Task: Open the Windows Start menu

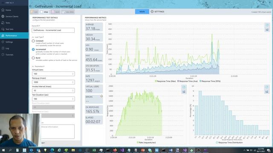Action: pos(3,150)
